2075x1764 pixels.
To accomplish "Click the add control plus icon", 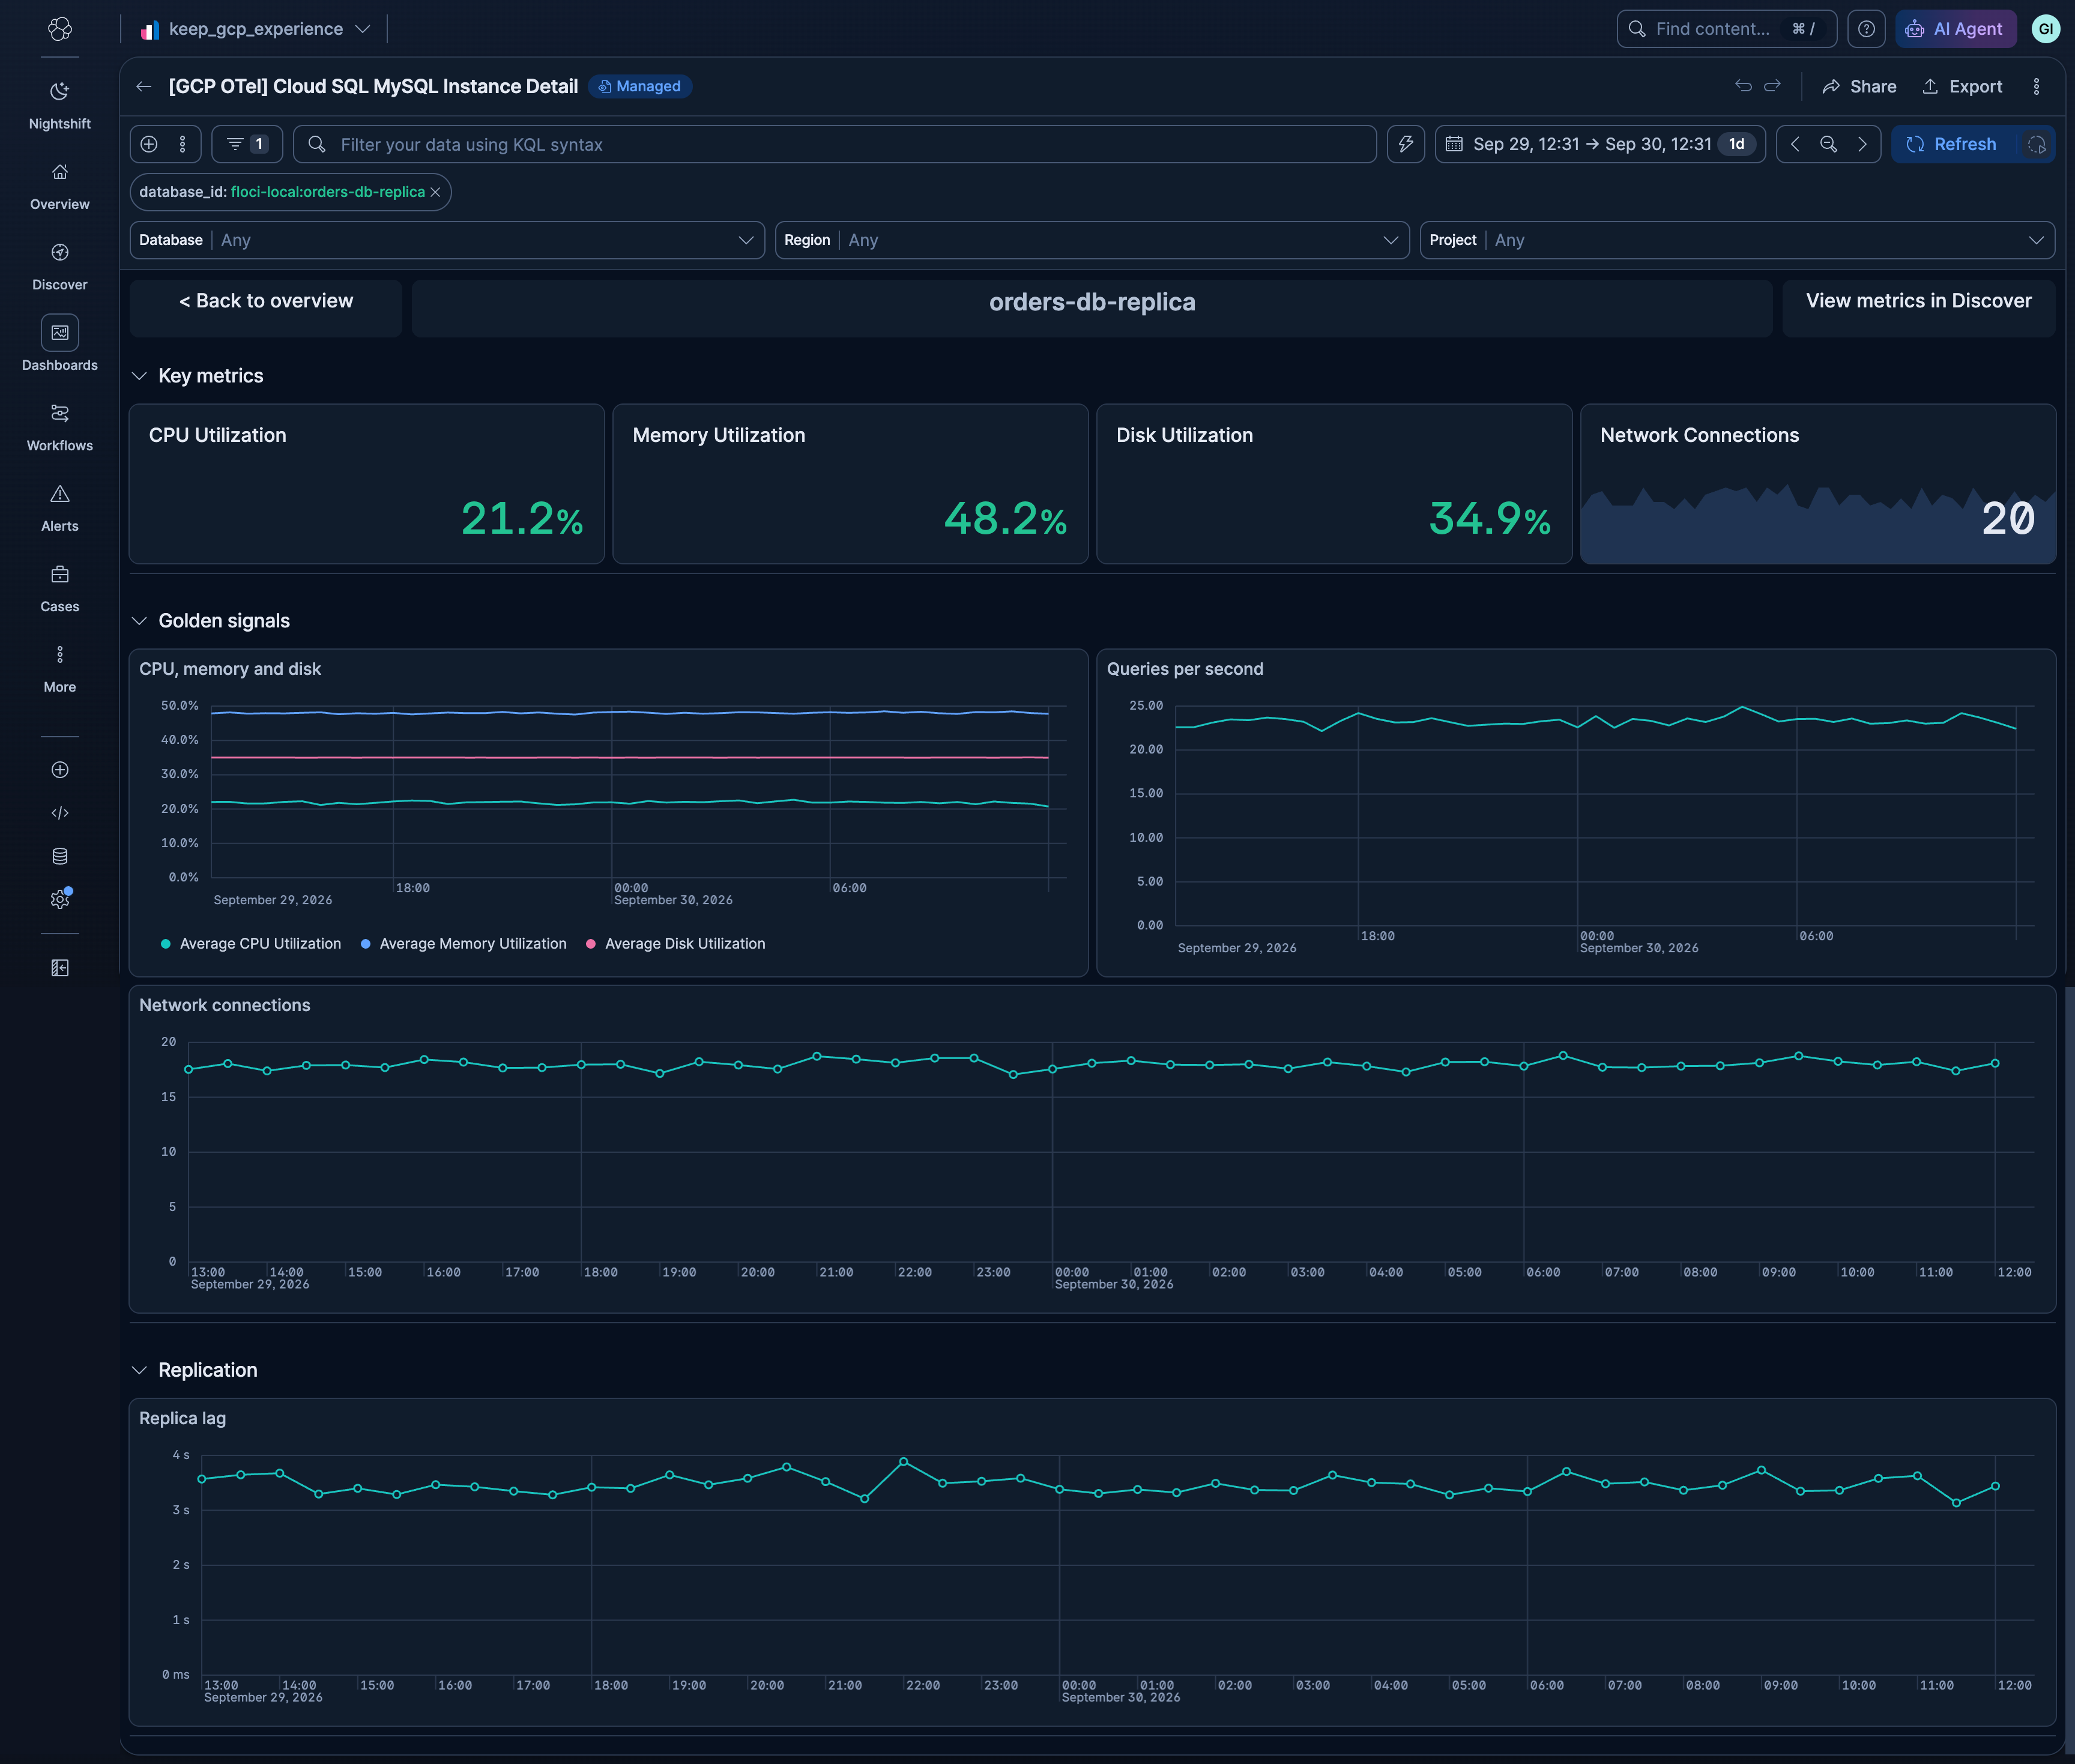I will pyautogui.click(x=149, y=144).
